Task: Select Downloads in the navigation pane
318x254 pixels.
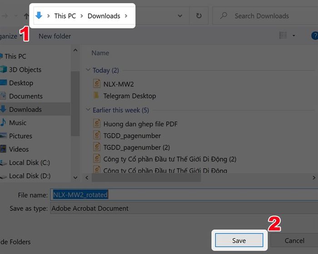Action: coord(25,109)
